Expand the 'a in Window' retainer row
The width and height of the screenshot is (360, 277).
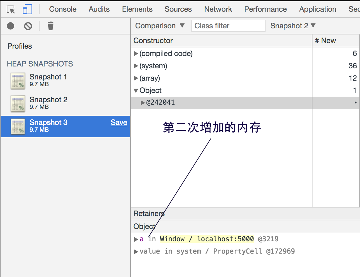coord(136,239)
